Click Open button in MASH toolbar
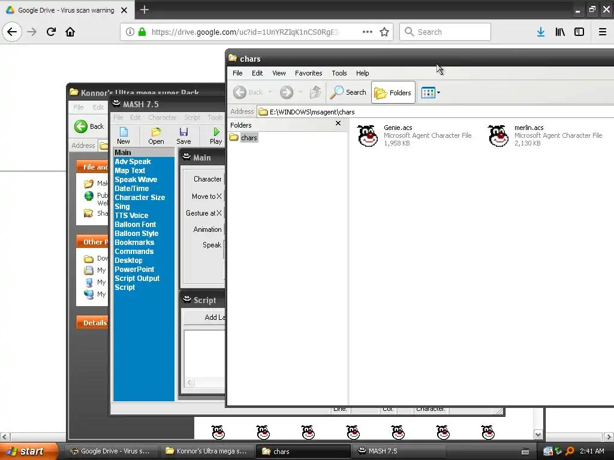This screenshot has width=614, height=460. coord(156,136)
